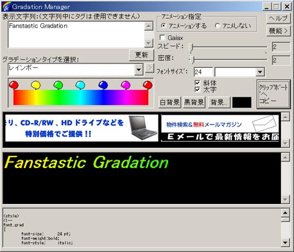Click the Gradation Manager title bar icon
Viewport: 294px width, 252px height.
pos(6,6)
